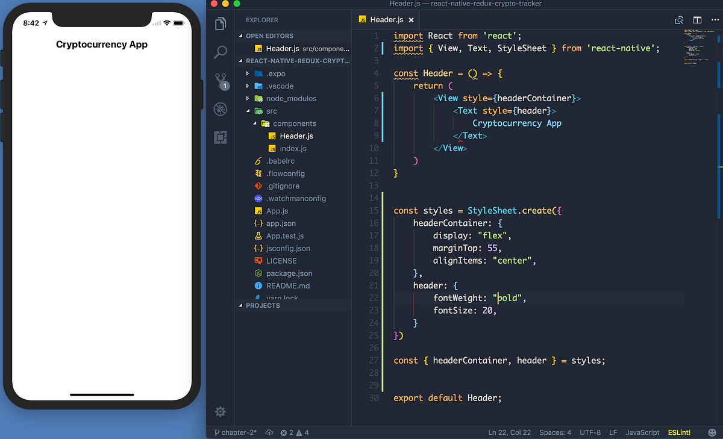This screenshot has height=439, width=723.
Task: Open the Search view in the Activity Bar
Action: click(x=220, y=52)
